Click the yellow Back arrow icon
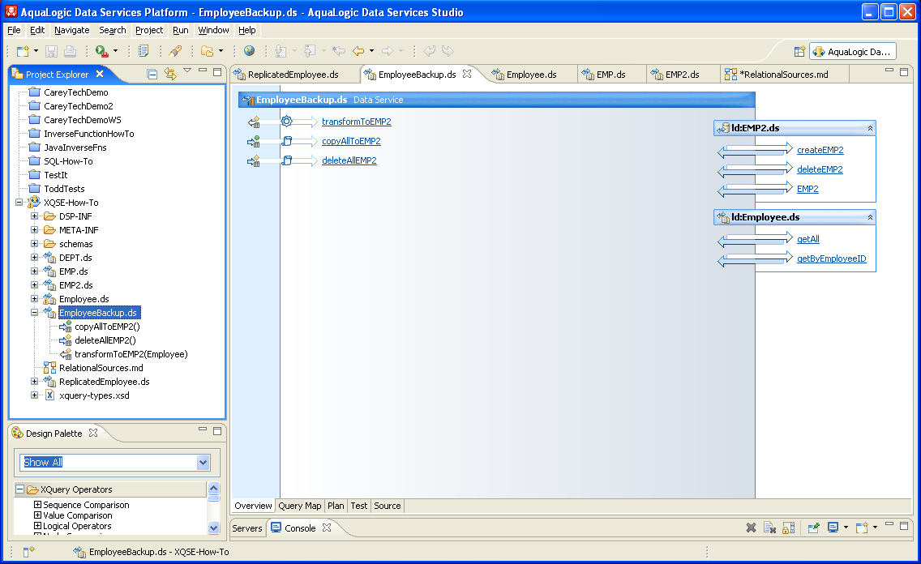Screen dimensions: 921x564 [358, 51]
